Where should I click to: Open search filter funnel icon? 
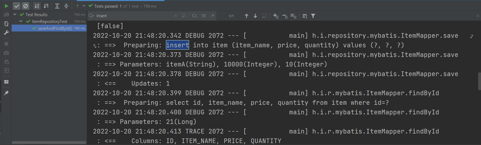(x=313, y=16)
